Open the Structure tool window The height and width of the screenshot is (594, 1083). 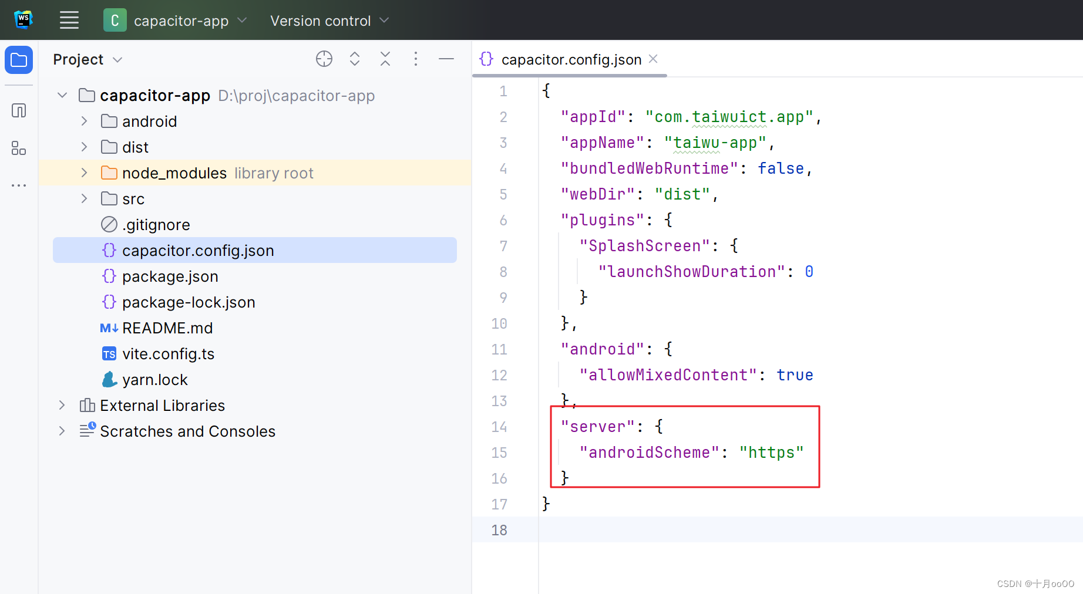(x=19, y=148)
